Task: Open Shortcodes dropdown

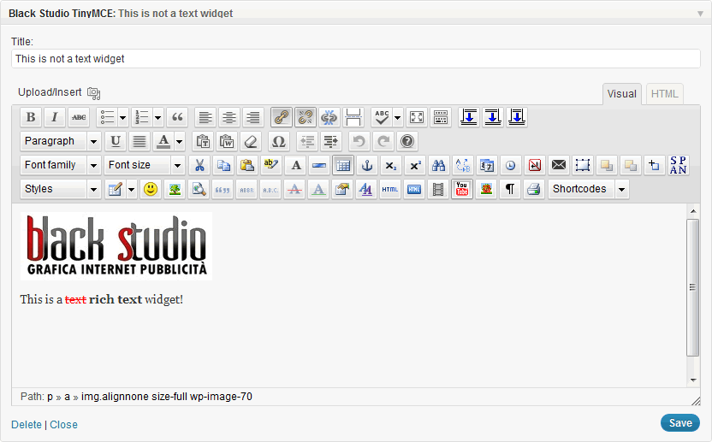Action: click(589, 189)
